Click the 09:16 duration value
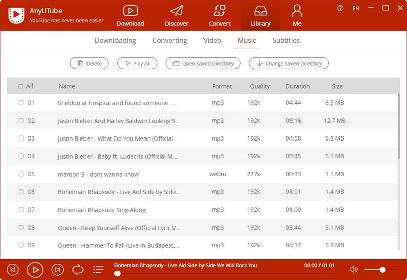Image resolution: width=407 pixels, height=280 pixels. (294, 121)
